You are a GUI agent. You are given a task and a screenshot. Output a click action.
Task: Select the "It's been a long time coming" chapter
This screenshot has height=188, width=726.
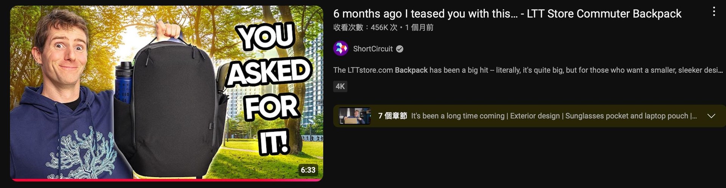coord(458,116)
